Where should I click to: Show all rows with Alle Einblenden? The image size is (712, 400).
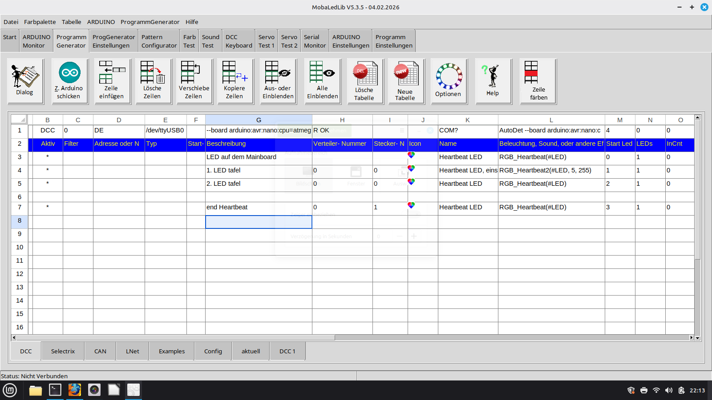[323, 81]
